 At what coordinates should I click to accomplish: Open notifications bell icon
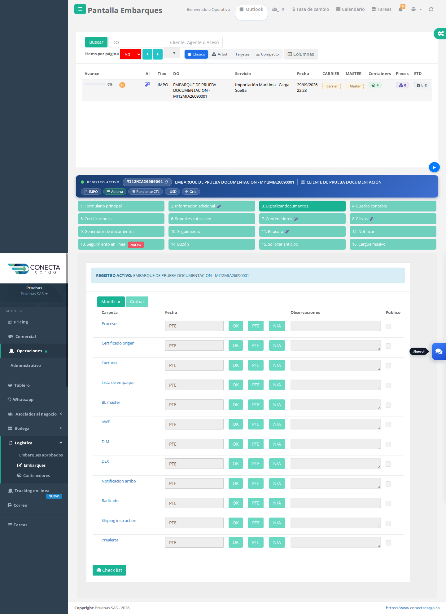tap(400, 9)
